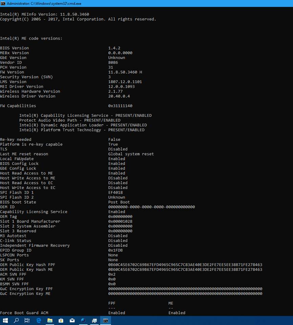This screenshot has width=293, height=325.
Task: Switch to the monitor-icon app in taskbar
Action: (x=94, y=321)
